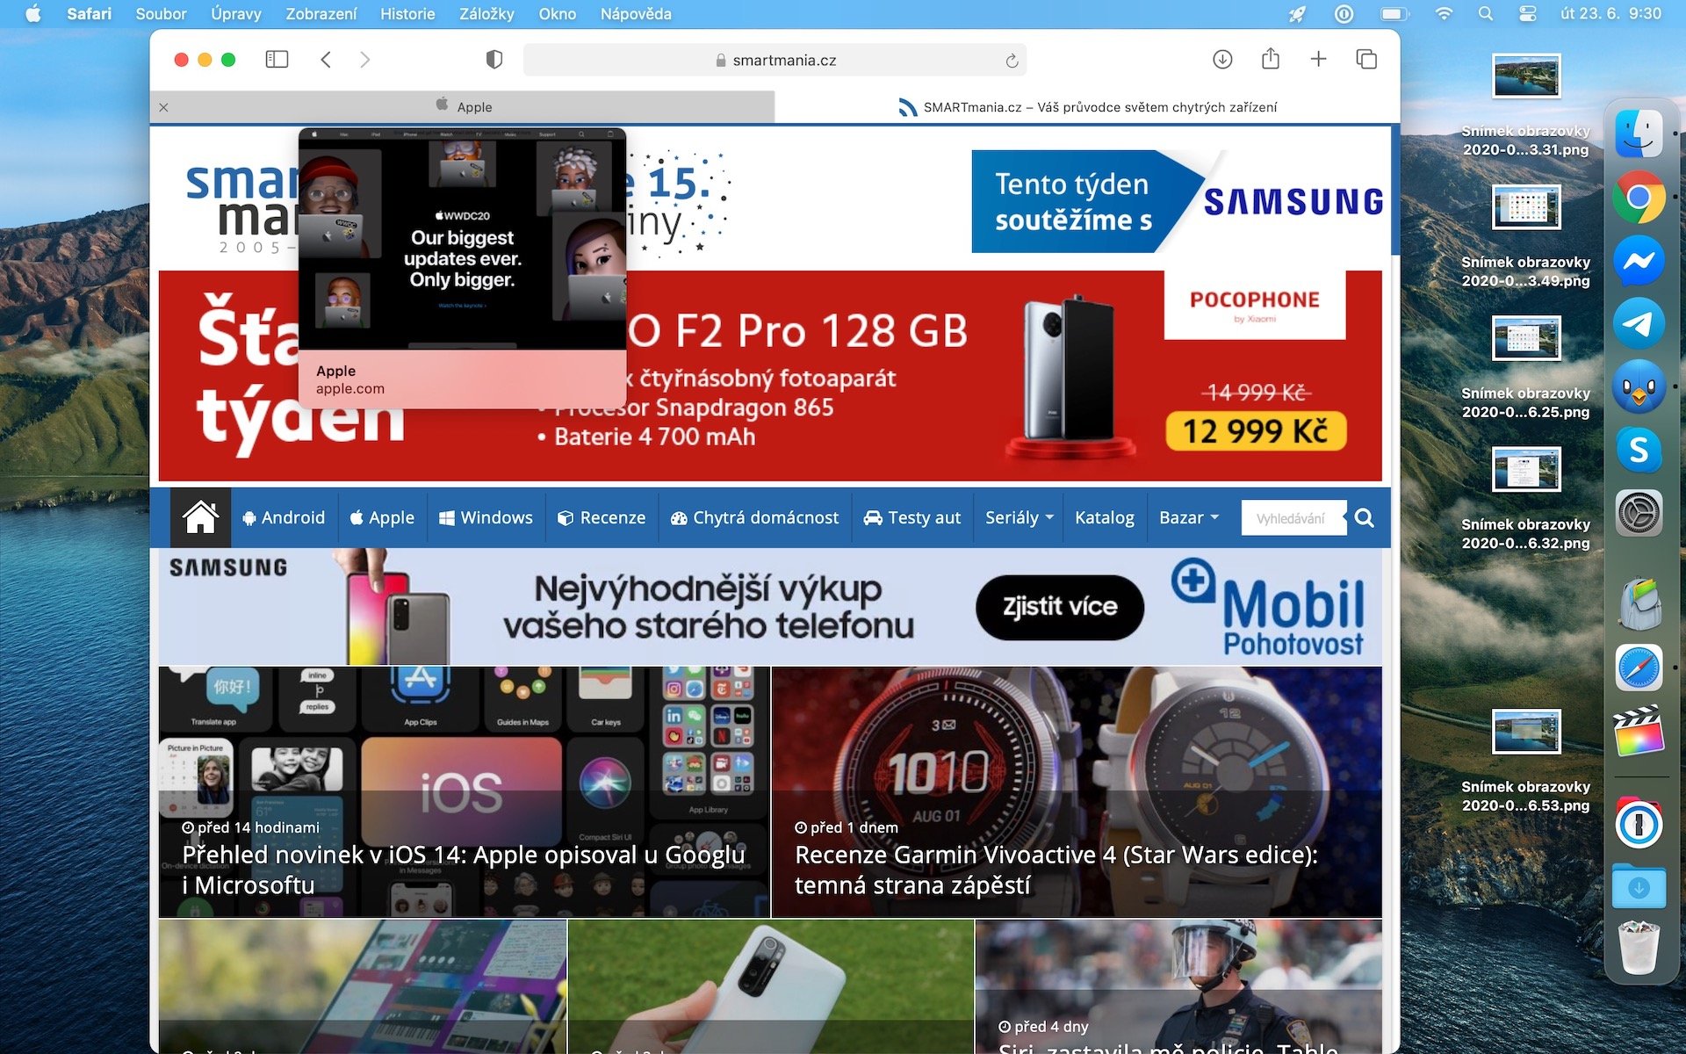Open System Preferences from the Dock

click(1639, 514)
